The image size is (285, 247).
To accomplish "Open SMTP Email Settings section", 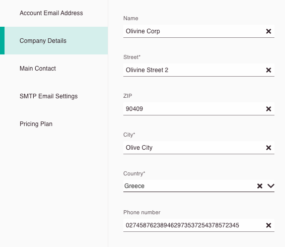I will tap(48, 96).
